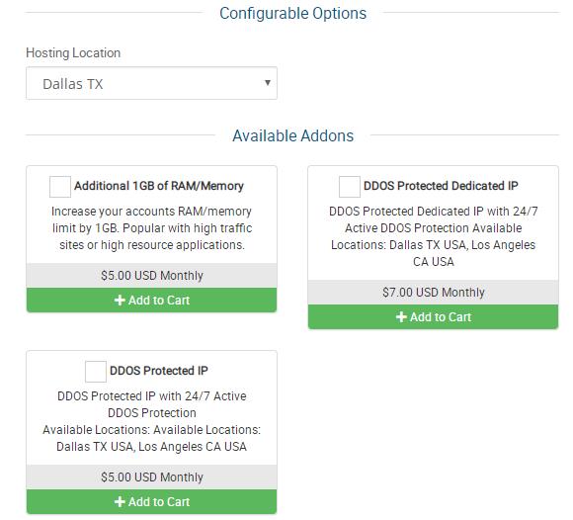Image resolution: width=573 pixels, height=520 pixels.
Task: Select the Dallas TX location field
Action: [152, 83]
